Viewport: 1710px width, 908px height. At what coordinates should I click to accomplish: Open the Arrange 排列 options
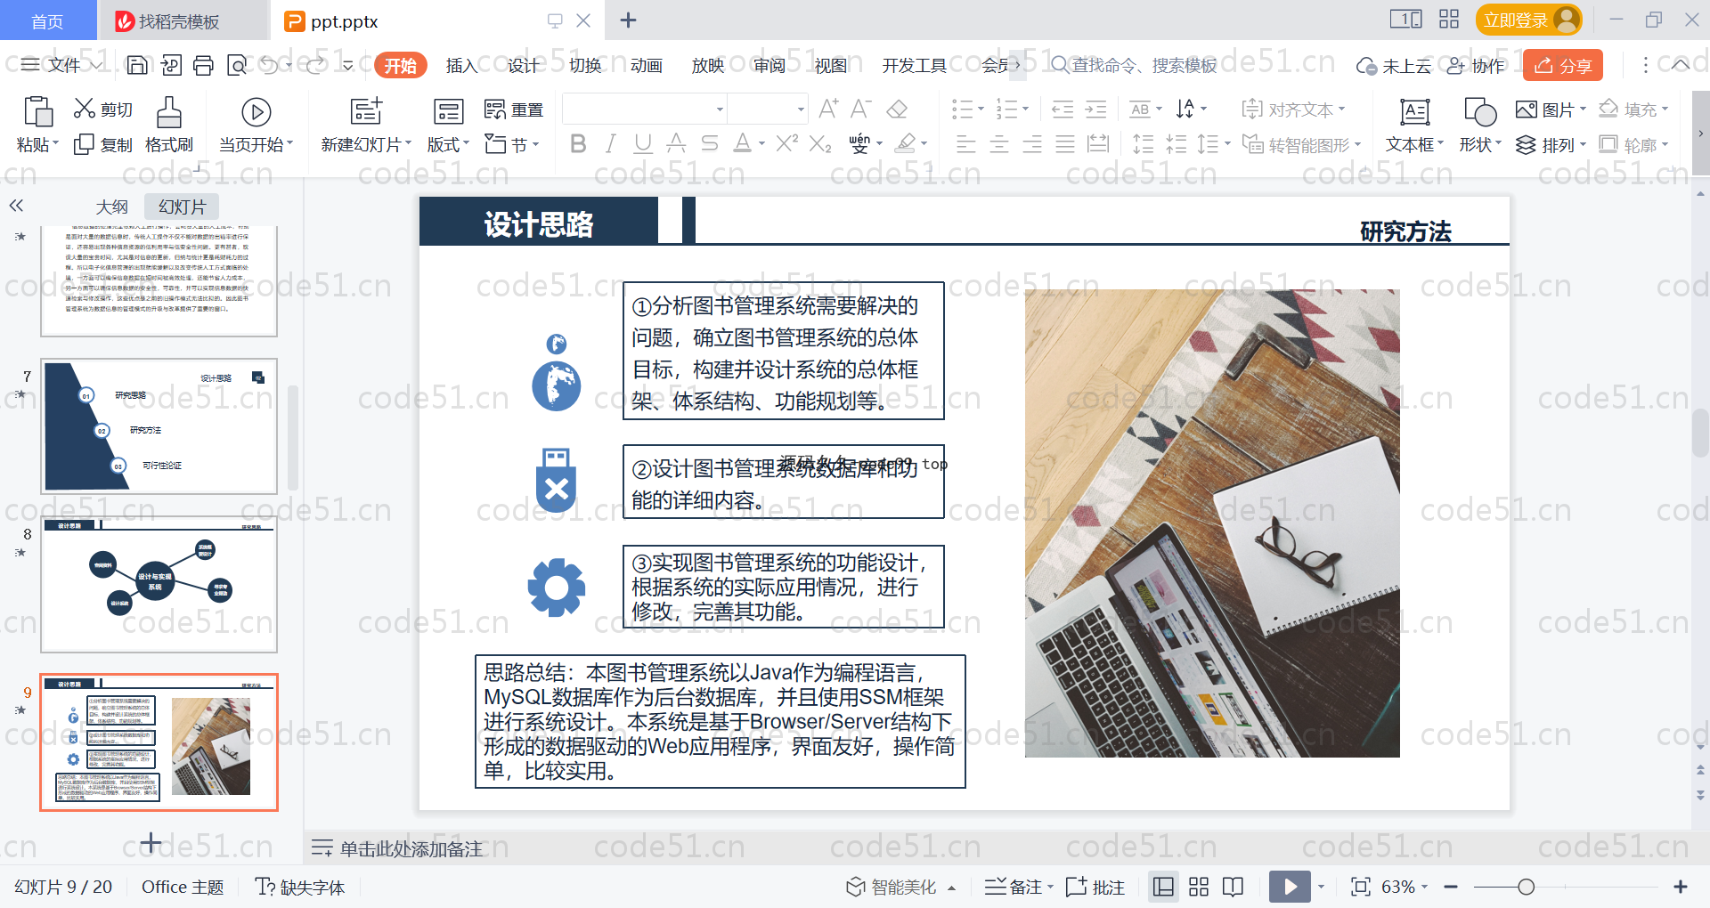pos(1551,144)
